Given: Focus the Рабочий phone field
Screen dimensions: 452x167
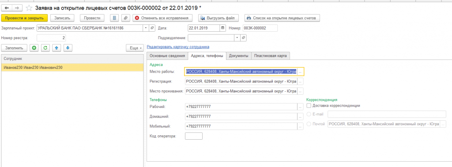Looking at the screenshot, I should point(241,107).
